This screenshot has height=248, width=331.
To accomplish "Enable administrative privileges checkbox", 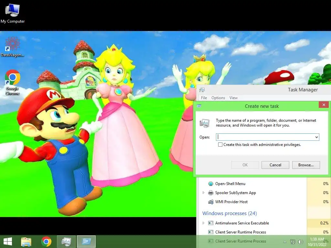I will pyautogui.click(x=220, y=145).
